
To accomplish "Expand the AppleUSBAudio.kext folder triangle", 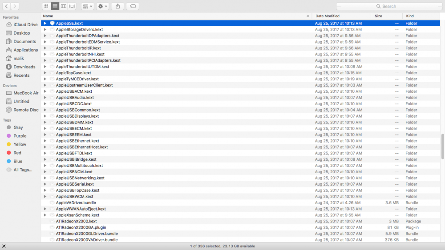I will [45, 98].
